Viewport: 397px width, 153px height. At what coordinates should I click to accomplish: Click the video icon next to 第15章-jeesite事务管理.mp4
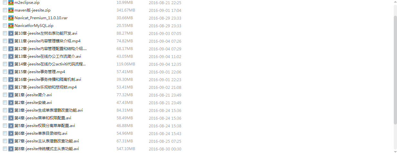tap(11, 72)
